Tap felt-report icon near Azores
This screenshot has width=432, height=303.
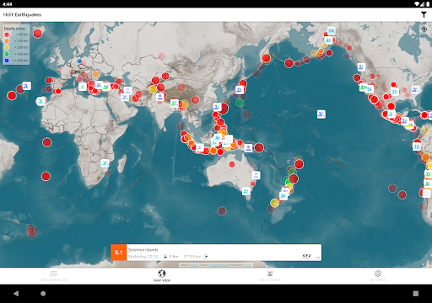[x=26, y=86]
